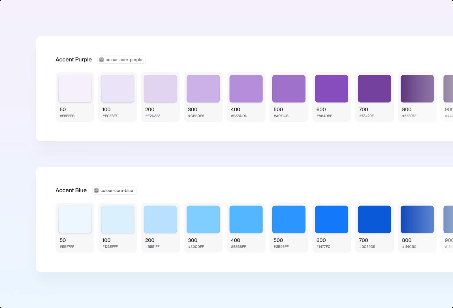Screen dimensions: 453x308
Task: Pick the purple 400 swatch #B58DDD
Action: point(246,89)
